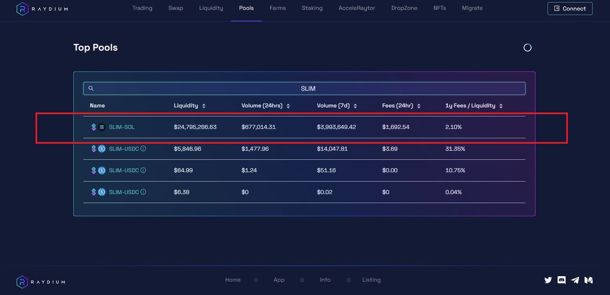Click the 10.75% fees ratio
The height and width of the screenshot is (295, 610).
(455, 170)
